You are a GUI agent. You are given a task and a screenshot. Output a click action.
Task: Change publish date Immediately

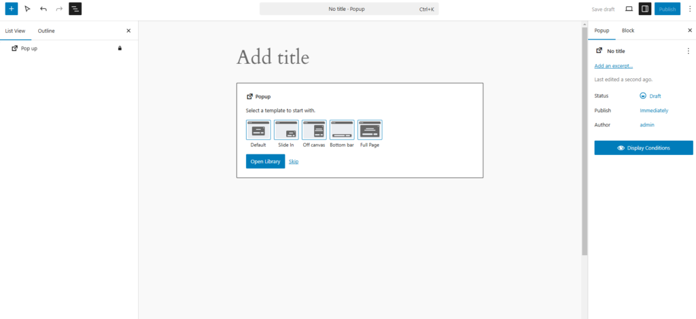tap(654, 111)
